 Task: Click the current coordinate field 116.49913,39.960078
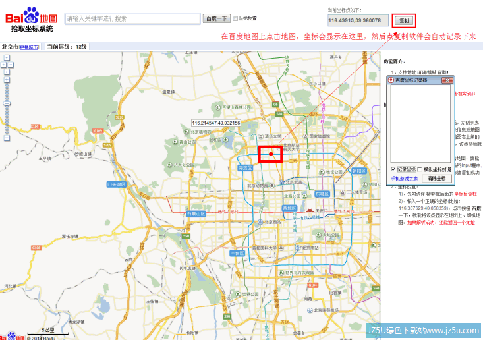pos(358,20)
